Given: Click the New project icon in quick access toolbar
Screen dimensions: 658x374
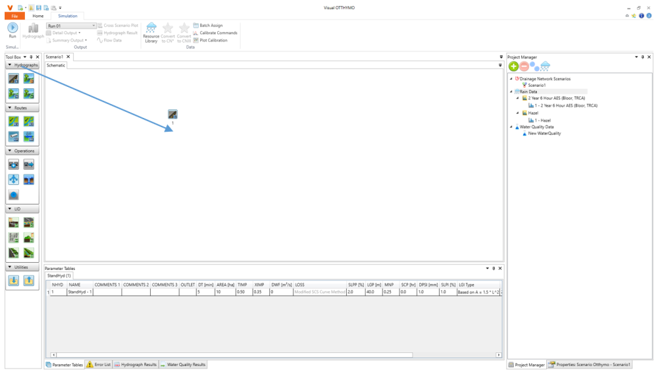Looking at the screenshot, I should click(x=20, y=7).
